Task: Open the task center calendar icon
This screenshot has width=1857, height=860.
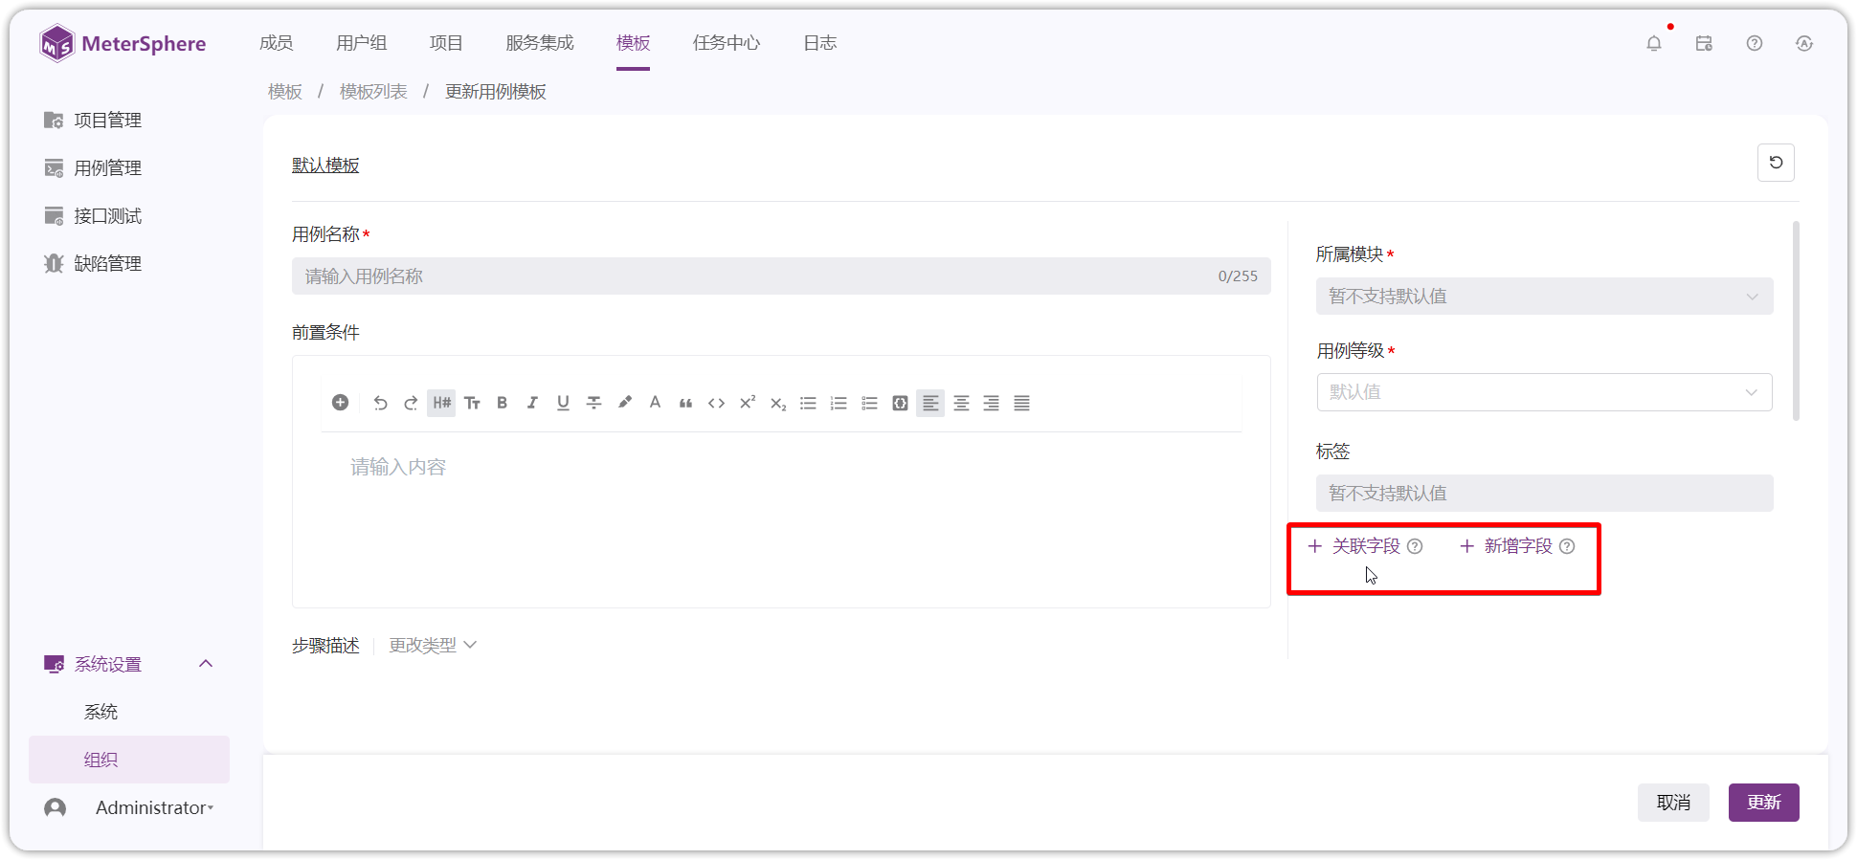Action: pos(1704,43)
